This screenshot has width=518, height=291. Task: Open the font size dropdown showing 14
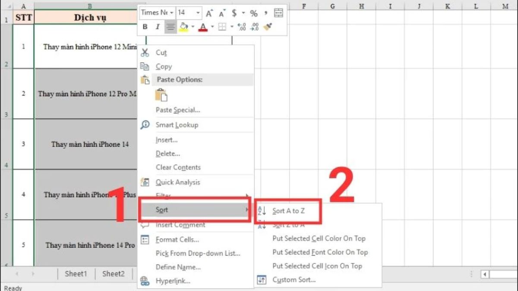[x=189, y=13]
